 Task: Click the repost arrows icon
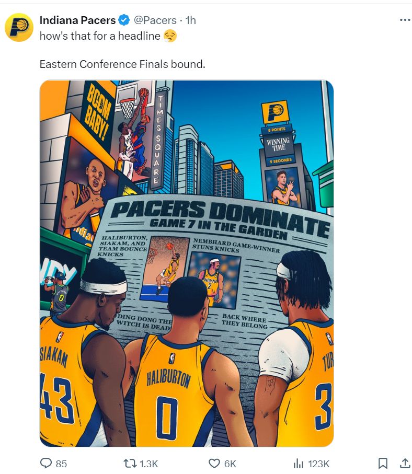(130, 463)
